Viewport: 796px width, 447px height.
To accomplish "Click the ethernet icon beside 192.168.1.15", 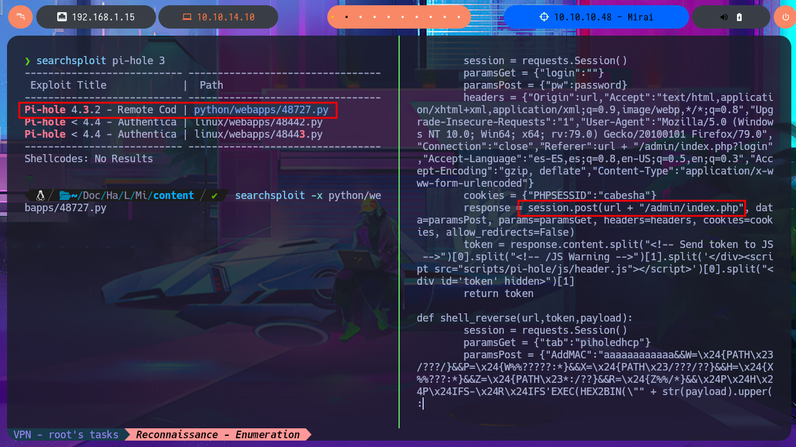I will click(62, 18).
